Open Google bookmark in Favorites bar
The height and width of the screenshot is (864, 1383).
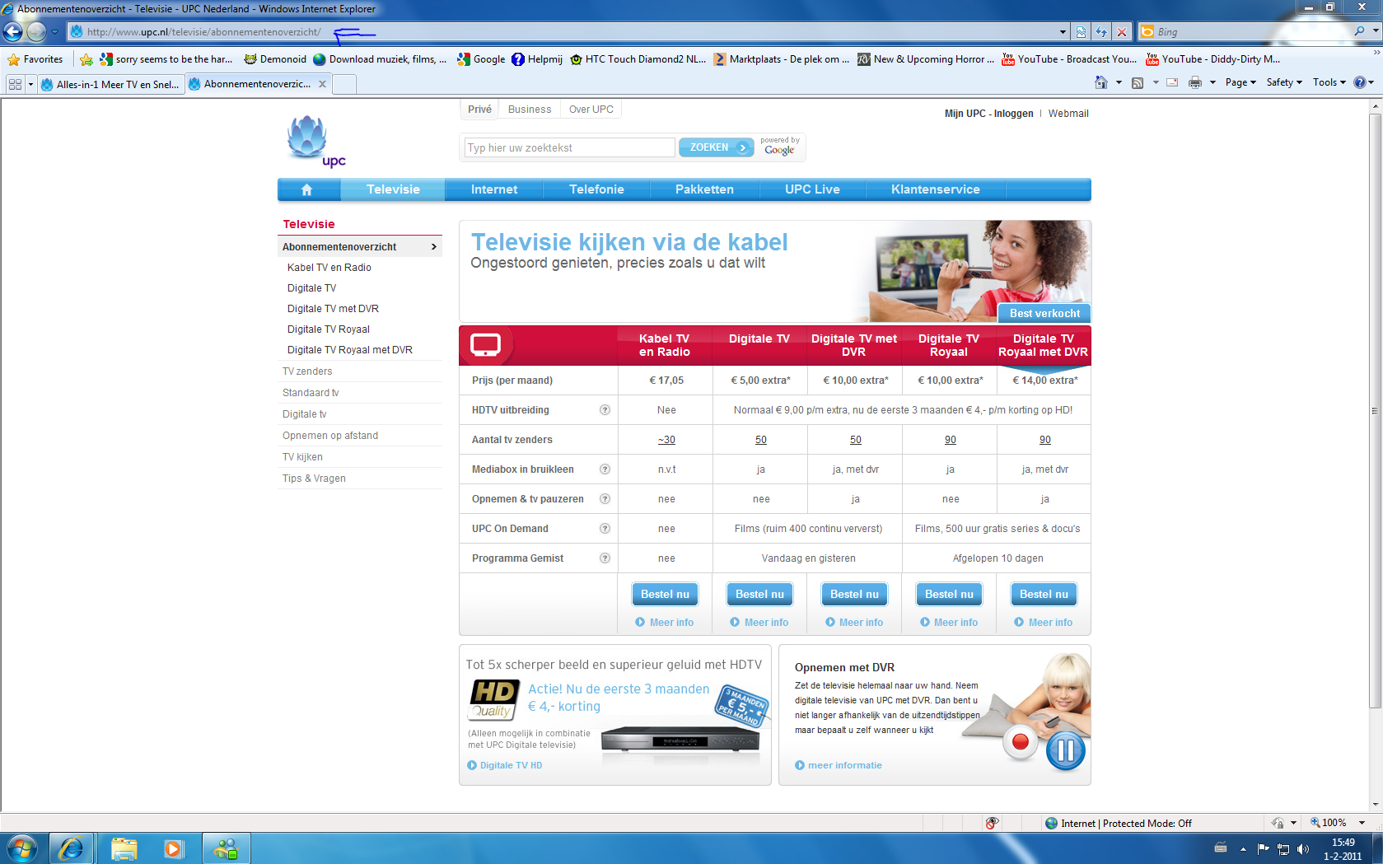(x=481, y=59)
